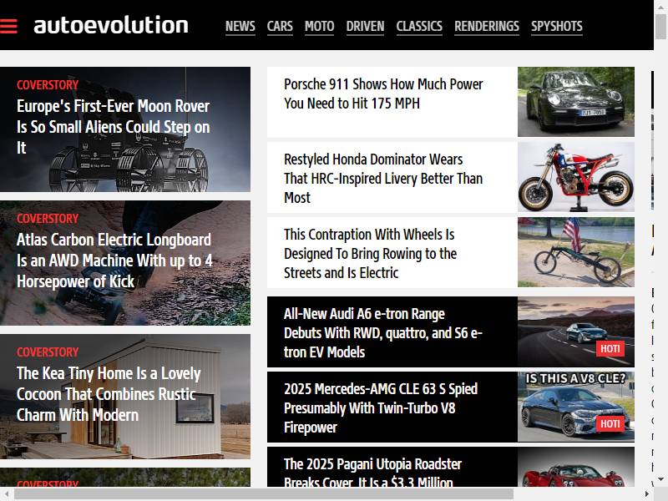Click the vertical scrollbar up arrow

click(660, 8)
